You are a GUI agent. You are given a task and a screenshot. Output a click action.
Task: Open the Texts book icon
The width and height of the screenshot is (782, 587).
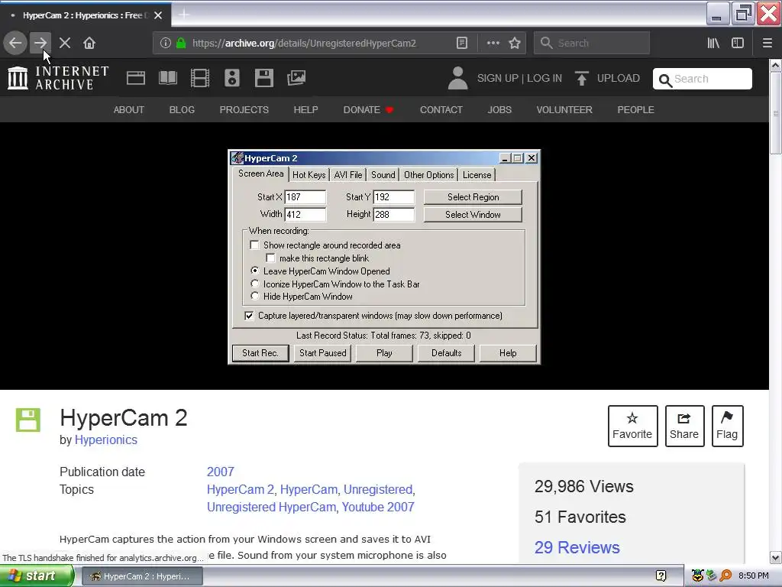167,78
